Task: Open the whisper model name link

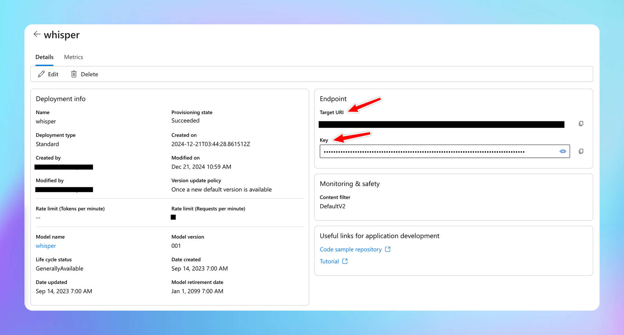Action: coord(46,246)
